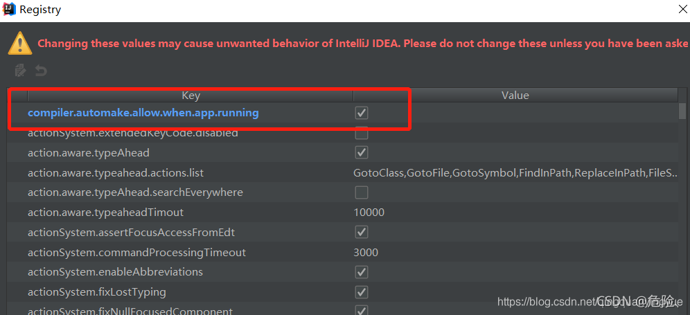Viewport: 690px width, 315px height.
Task: Select action.aware.typeAhead.searchEverywhere key
Action: click(135, 192)
